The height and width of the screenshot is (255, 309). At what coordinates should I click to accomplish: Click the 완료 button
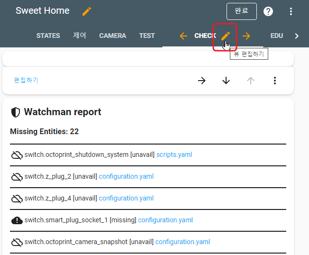coord(242,11)
